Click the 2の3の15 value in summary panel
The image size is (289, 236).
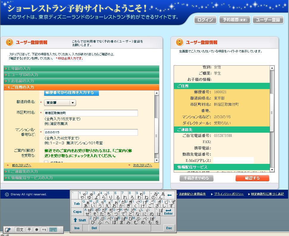(222, 117)
